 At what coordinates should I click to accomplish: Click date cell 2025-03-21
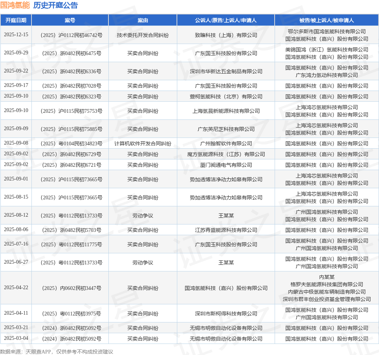click(x=16, y=328)
